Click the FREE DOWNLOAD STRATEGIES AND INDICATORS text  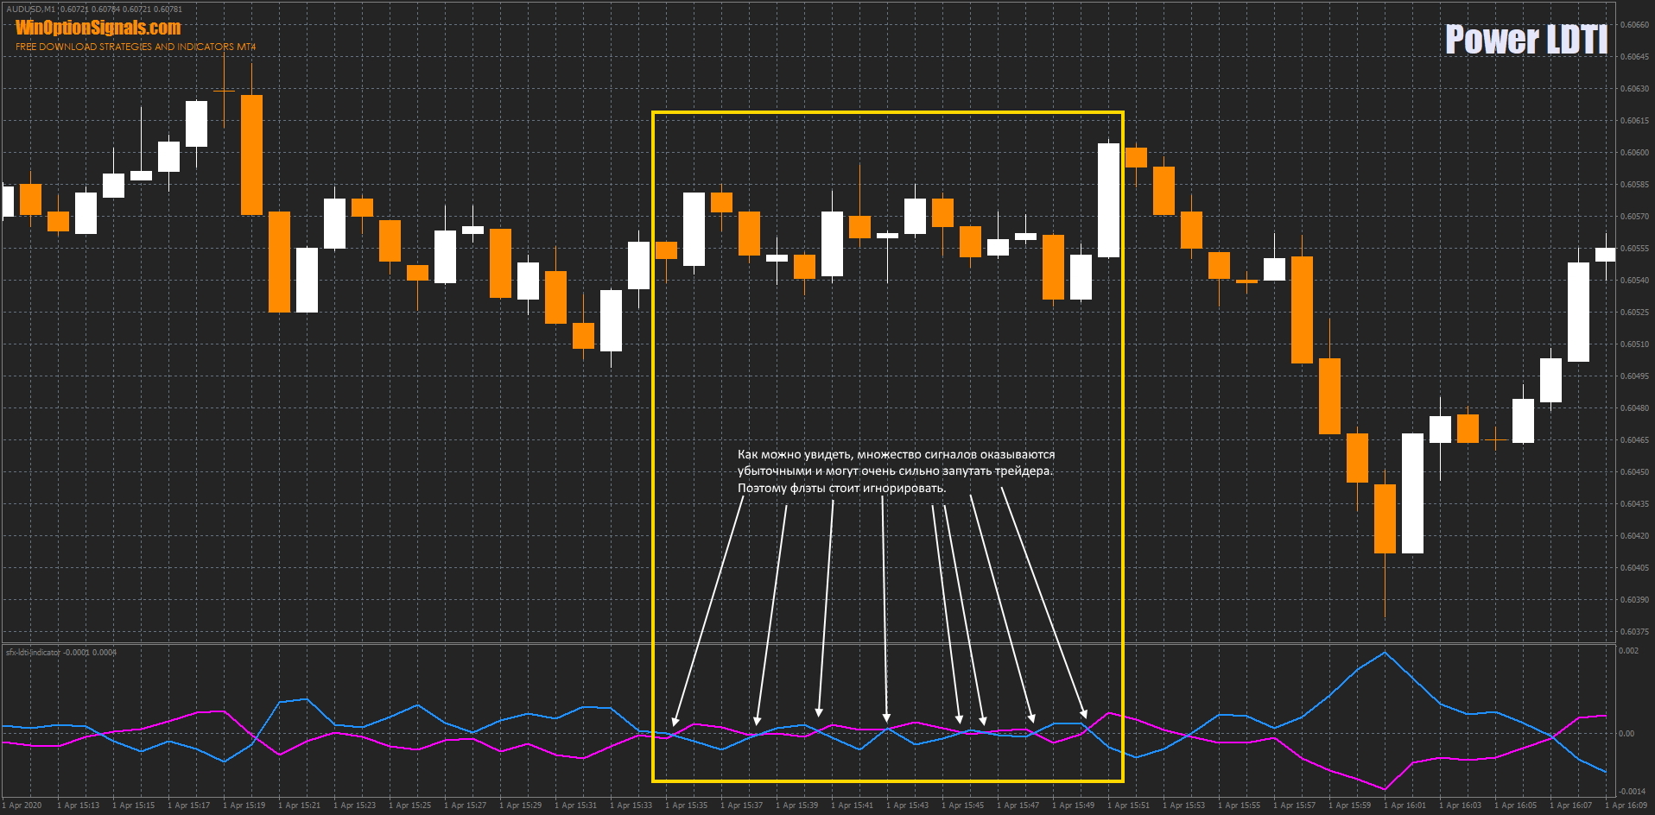[x=136, y=47]
